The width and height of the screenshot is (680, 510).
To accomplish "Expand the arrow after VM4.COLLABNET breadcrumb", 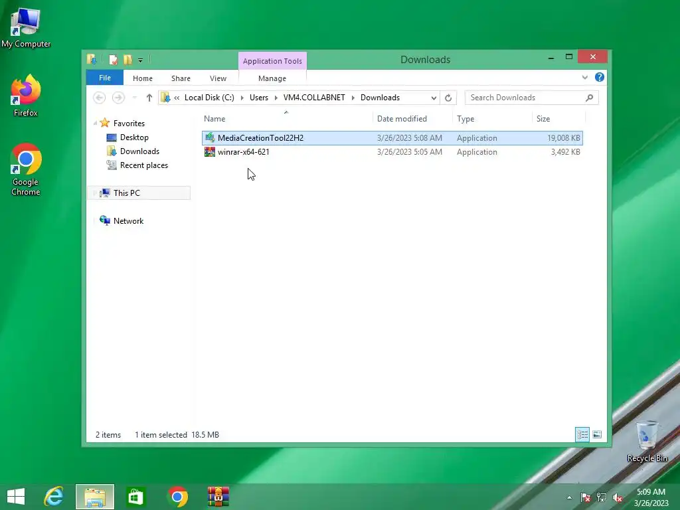I will (x=353, y=98).
